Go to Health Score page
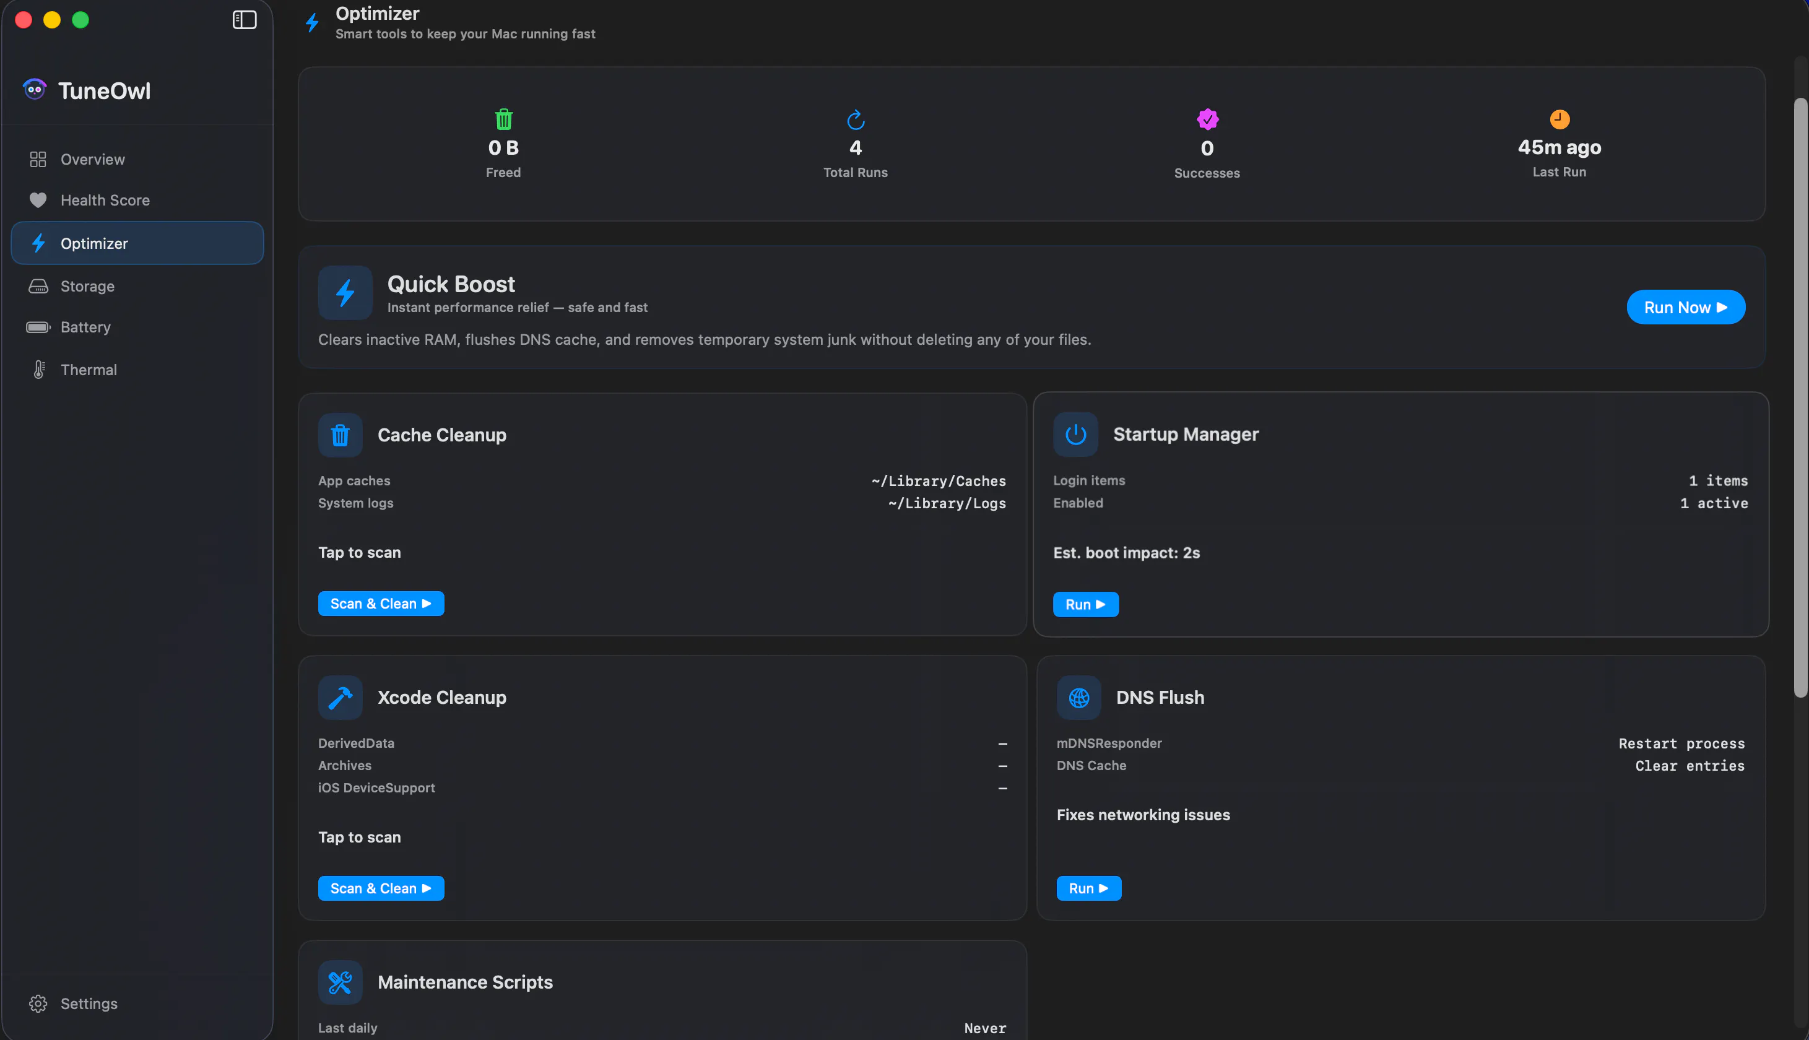 [137, 200]
